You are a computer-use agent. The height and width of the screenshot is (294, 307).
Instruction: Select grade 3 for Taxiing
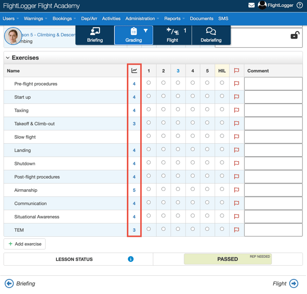click(178, 109)
